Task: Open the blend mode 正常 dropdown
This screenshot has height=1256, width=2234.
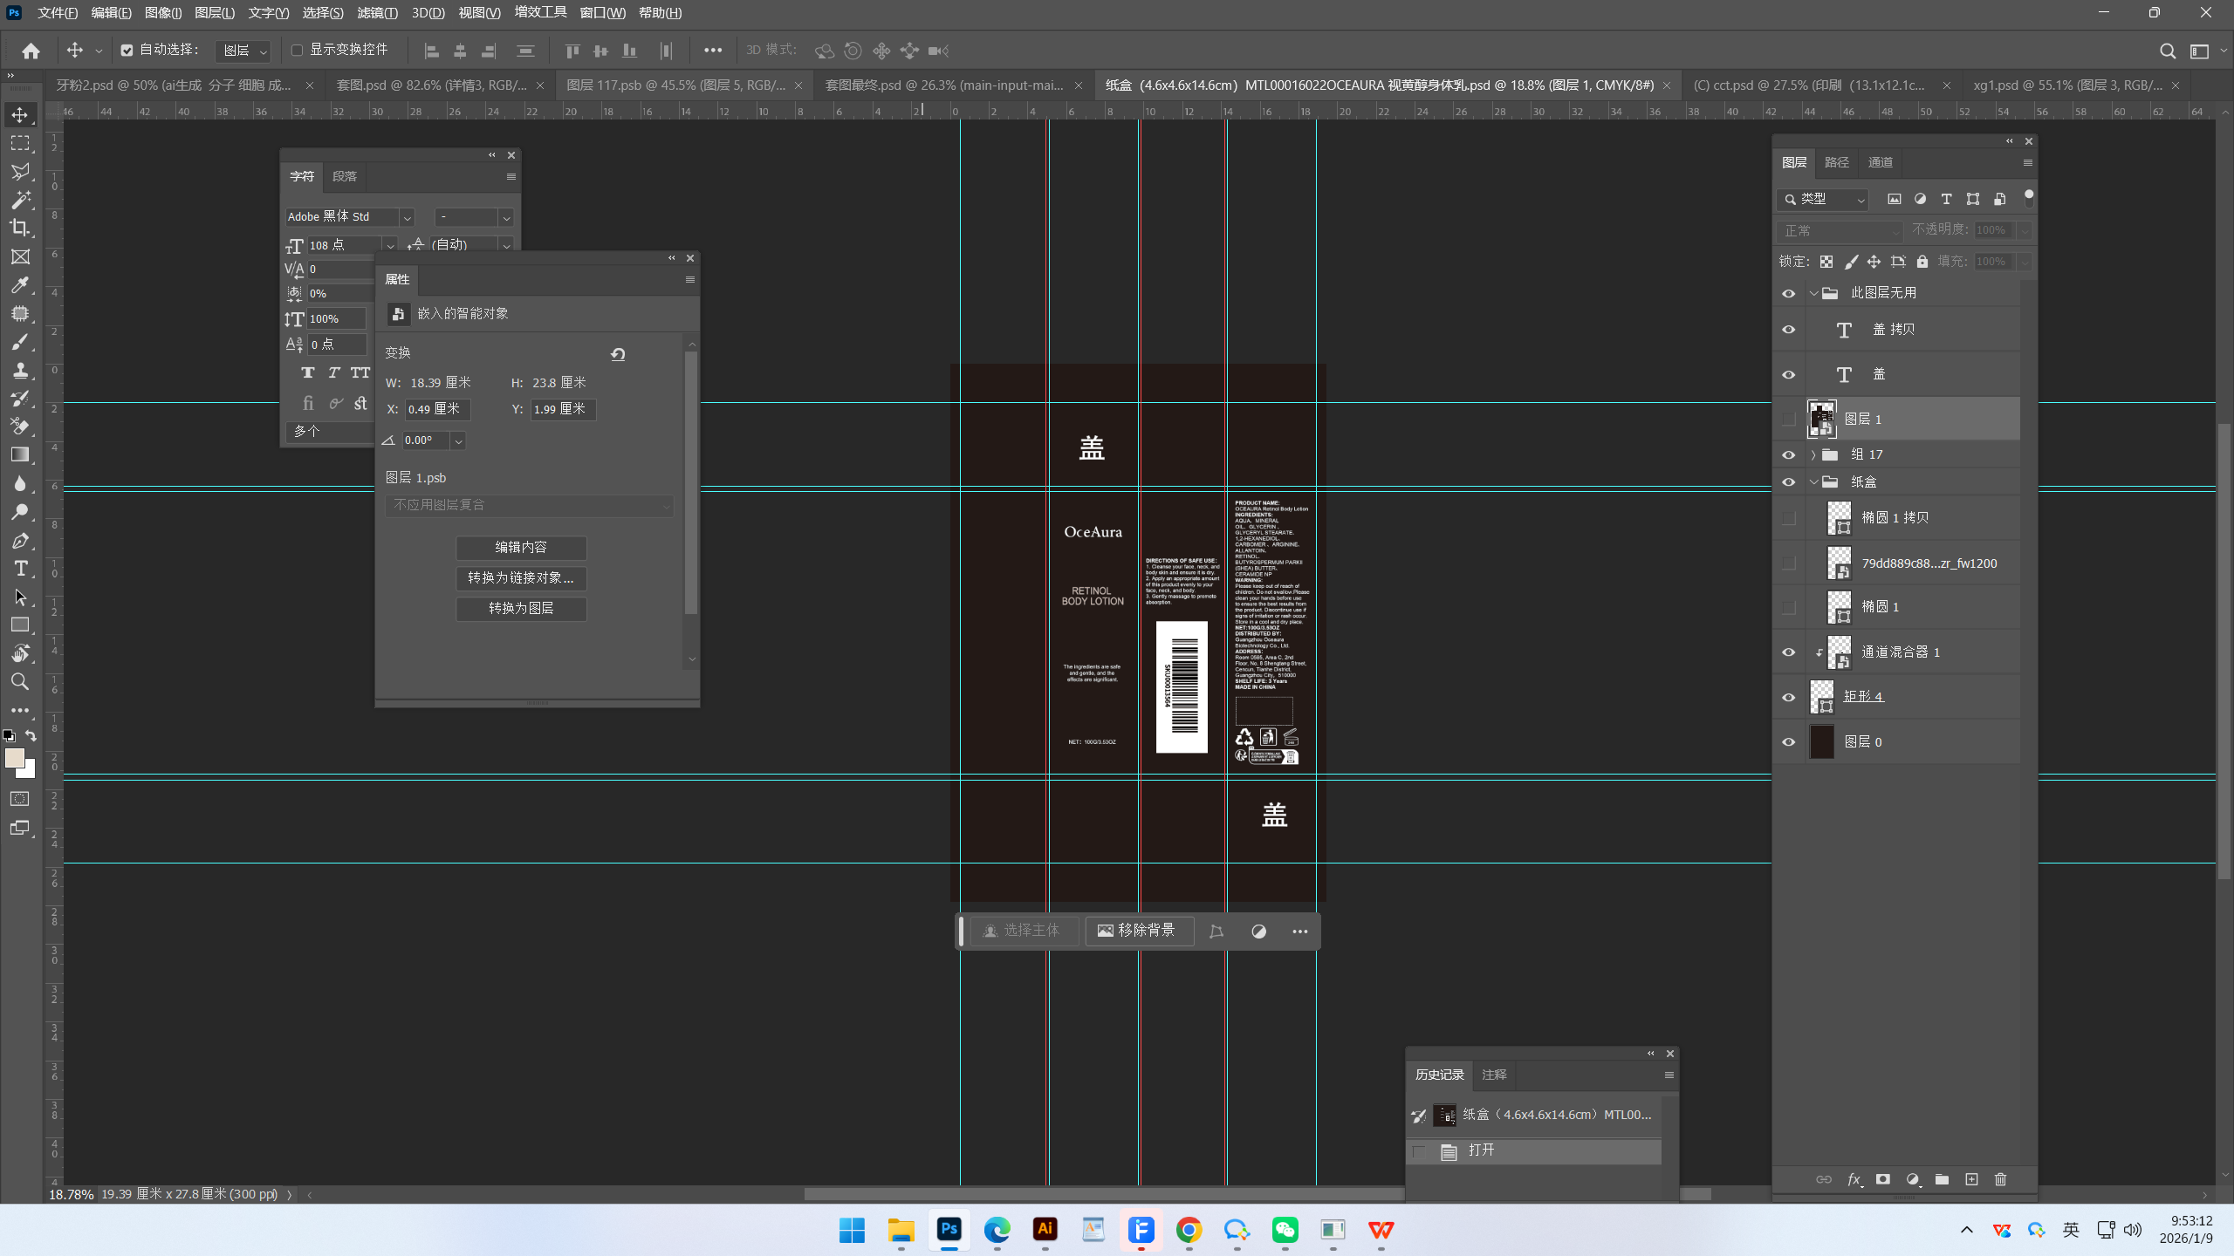Action: [x=1840, y=231]
